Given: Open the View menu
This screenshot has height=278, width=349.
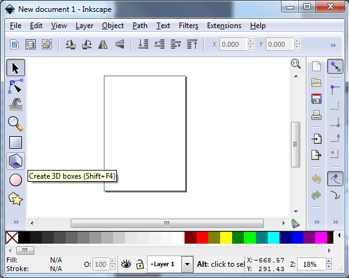Looking at the screenshot, I should click(x=59, y=26).
